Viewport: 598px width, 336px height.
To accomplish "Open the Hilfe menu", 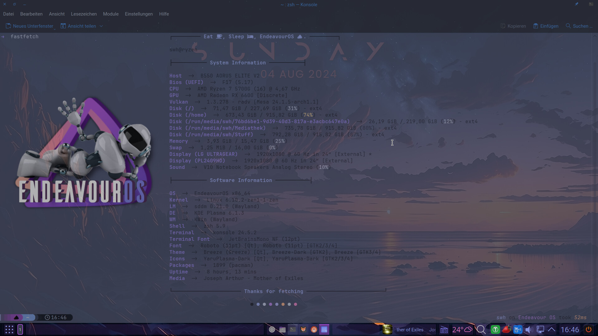I will 164,14.
